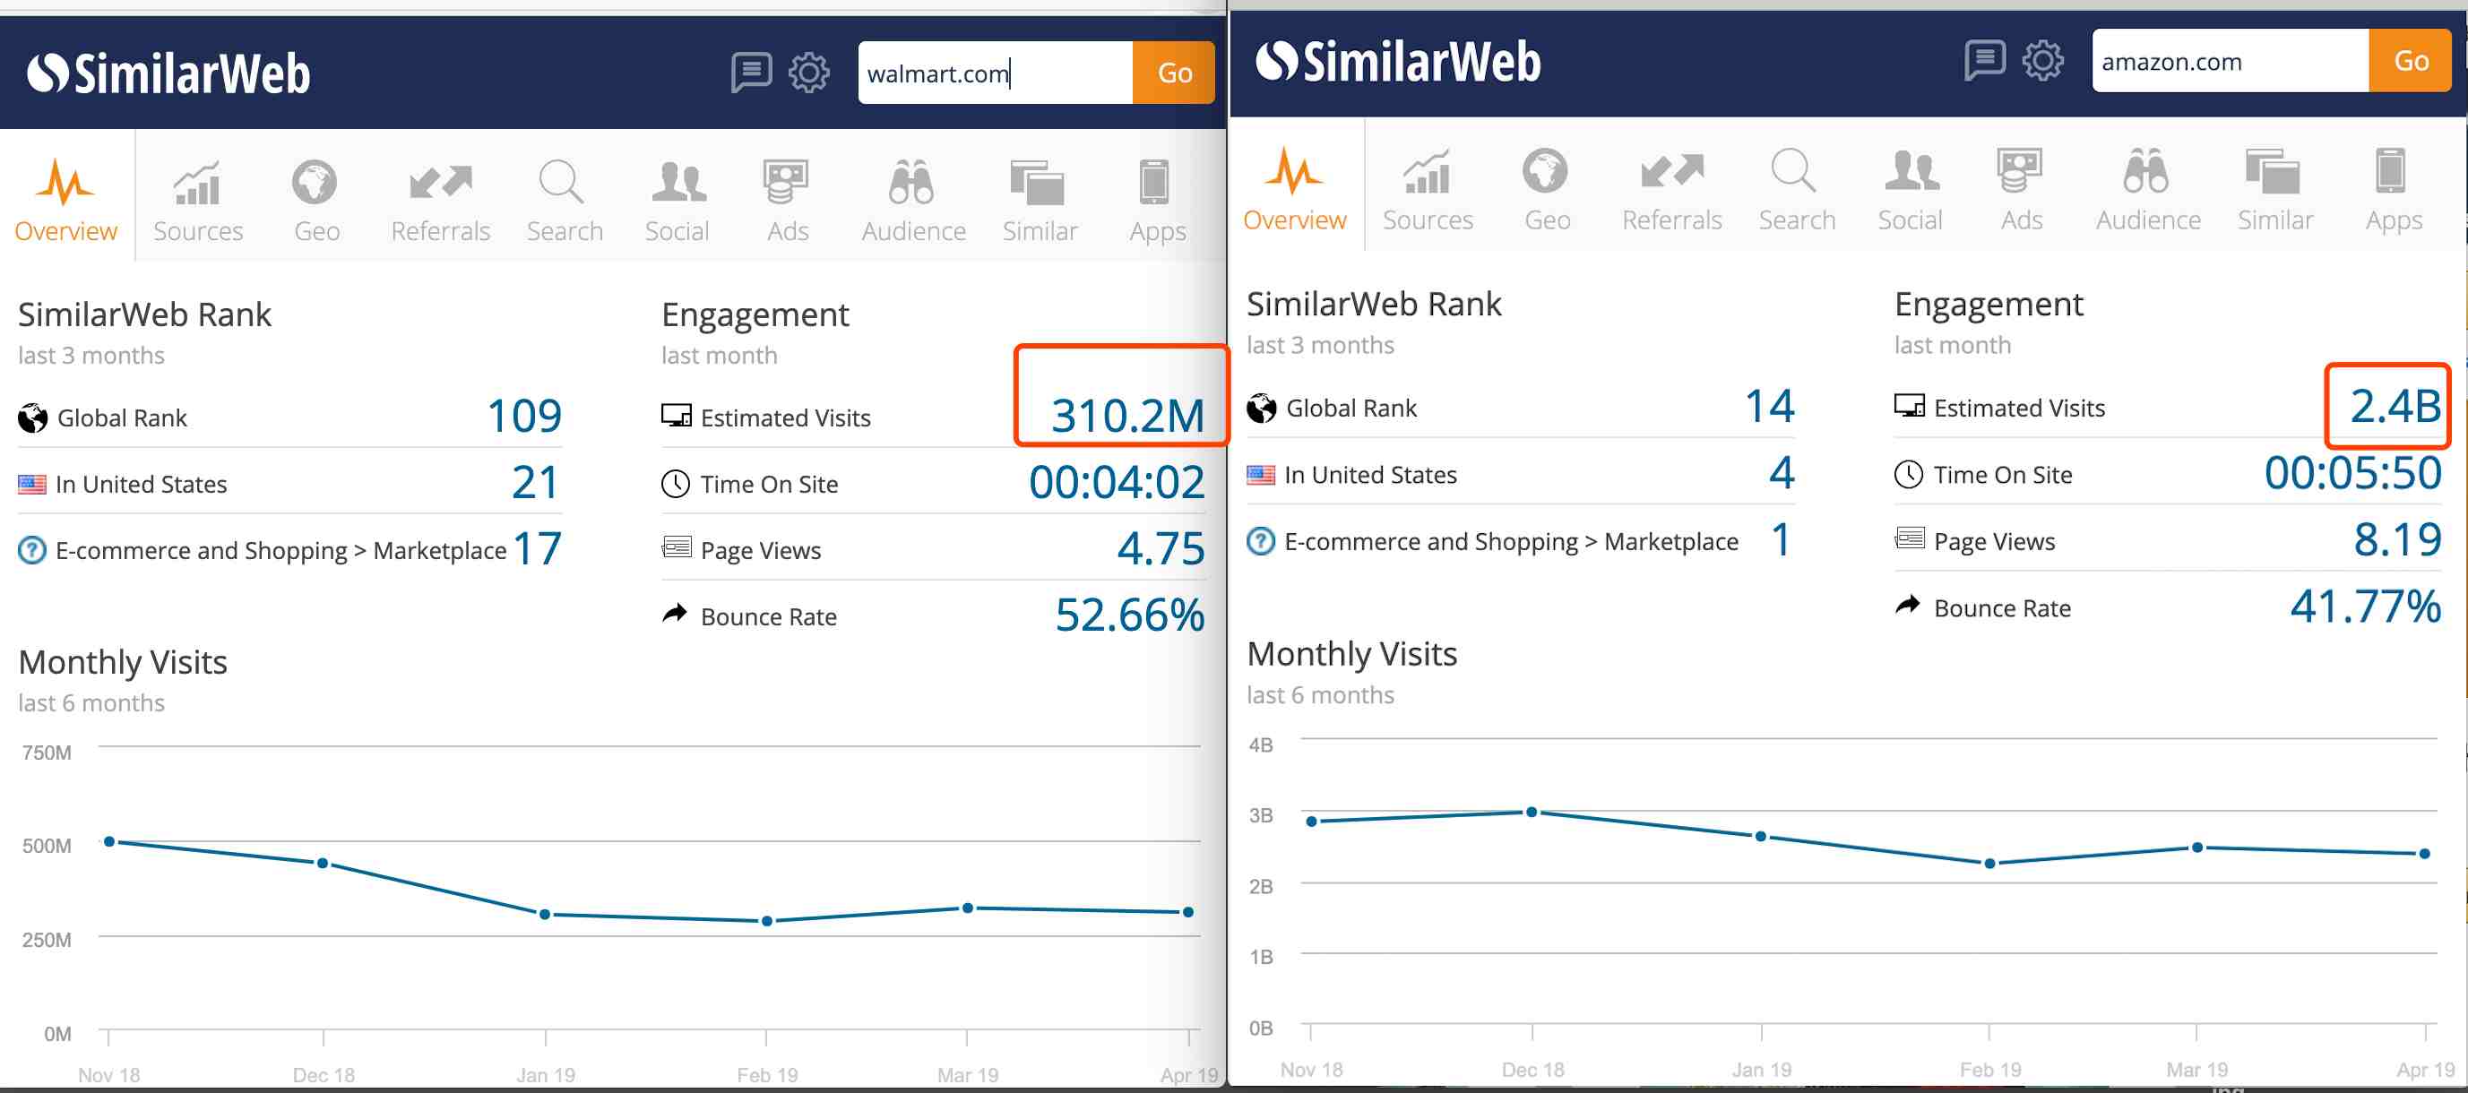Open Sources tab in amazon panel
The image size is (2468, 1093).
coord(1428,190)
